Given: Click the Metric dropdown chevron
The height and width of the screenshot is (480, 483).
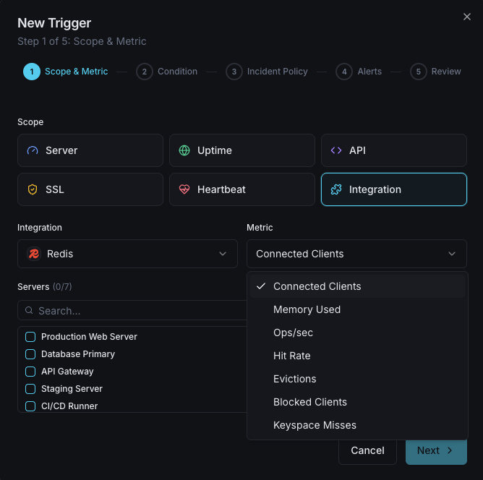Looking at the screenshot, I should 452,254.
